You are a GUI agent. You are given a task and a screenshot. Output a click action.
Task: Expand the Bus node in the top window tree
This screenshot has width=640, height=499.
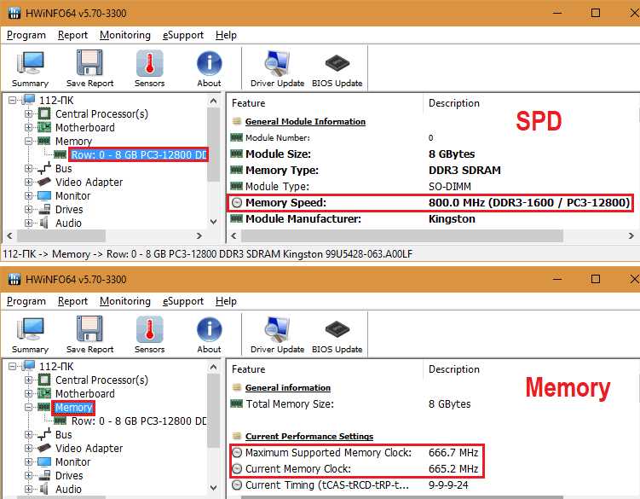point(28,168)
